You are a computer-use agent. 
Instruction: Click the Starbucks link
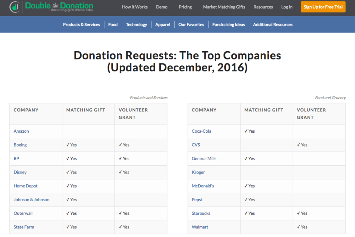tap(201, 213)
